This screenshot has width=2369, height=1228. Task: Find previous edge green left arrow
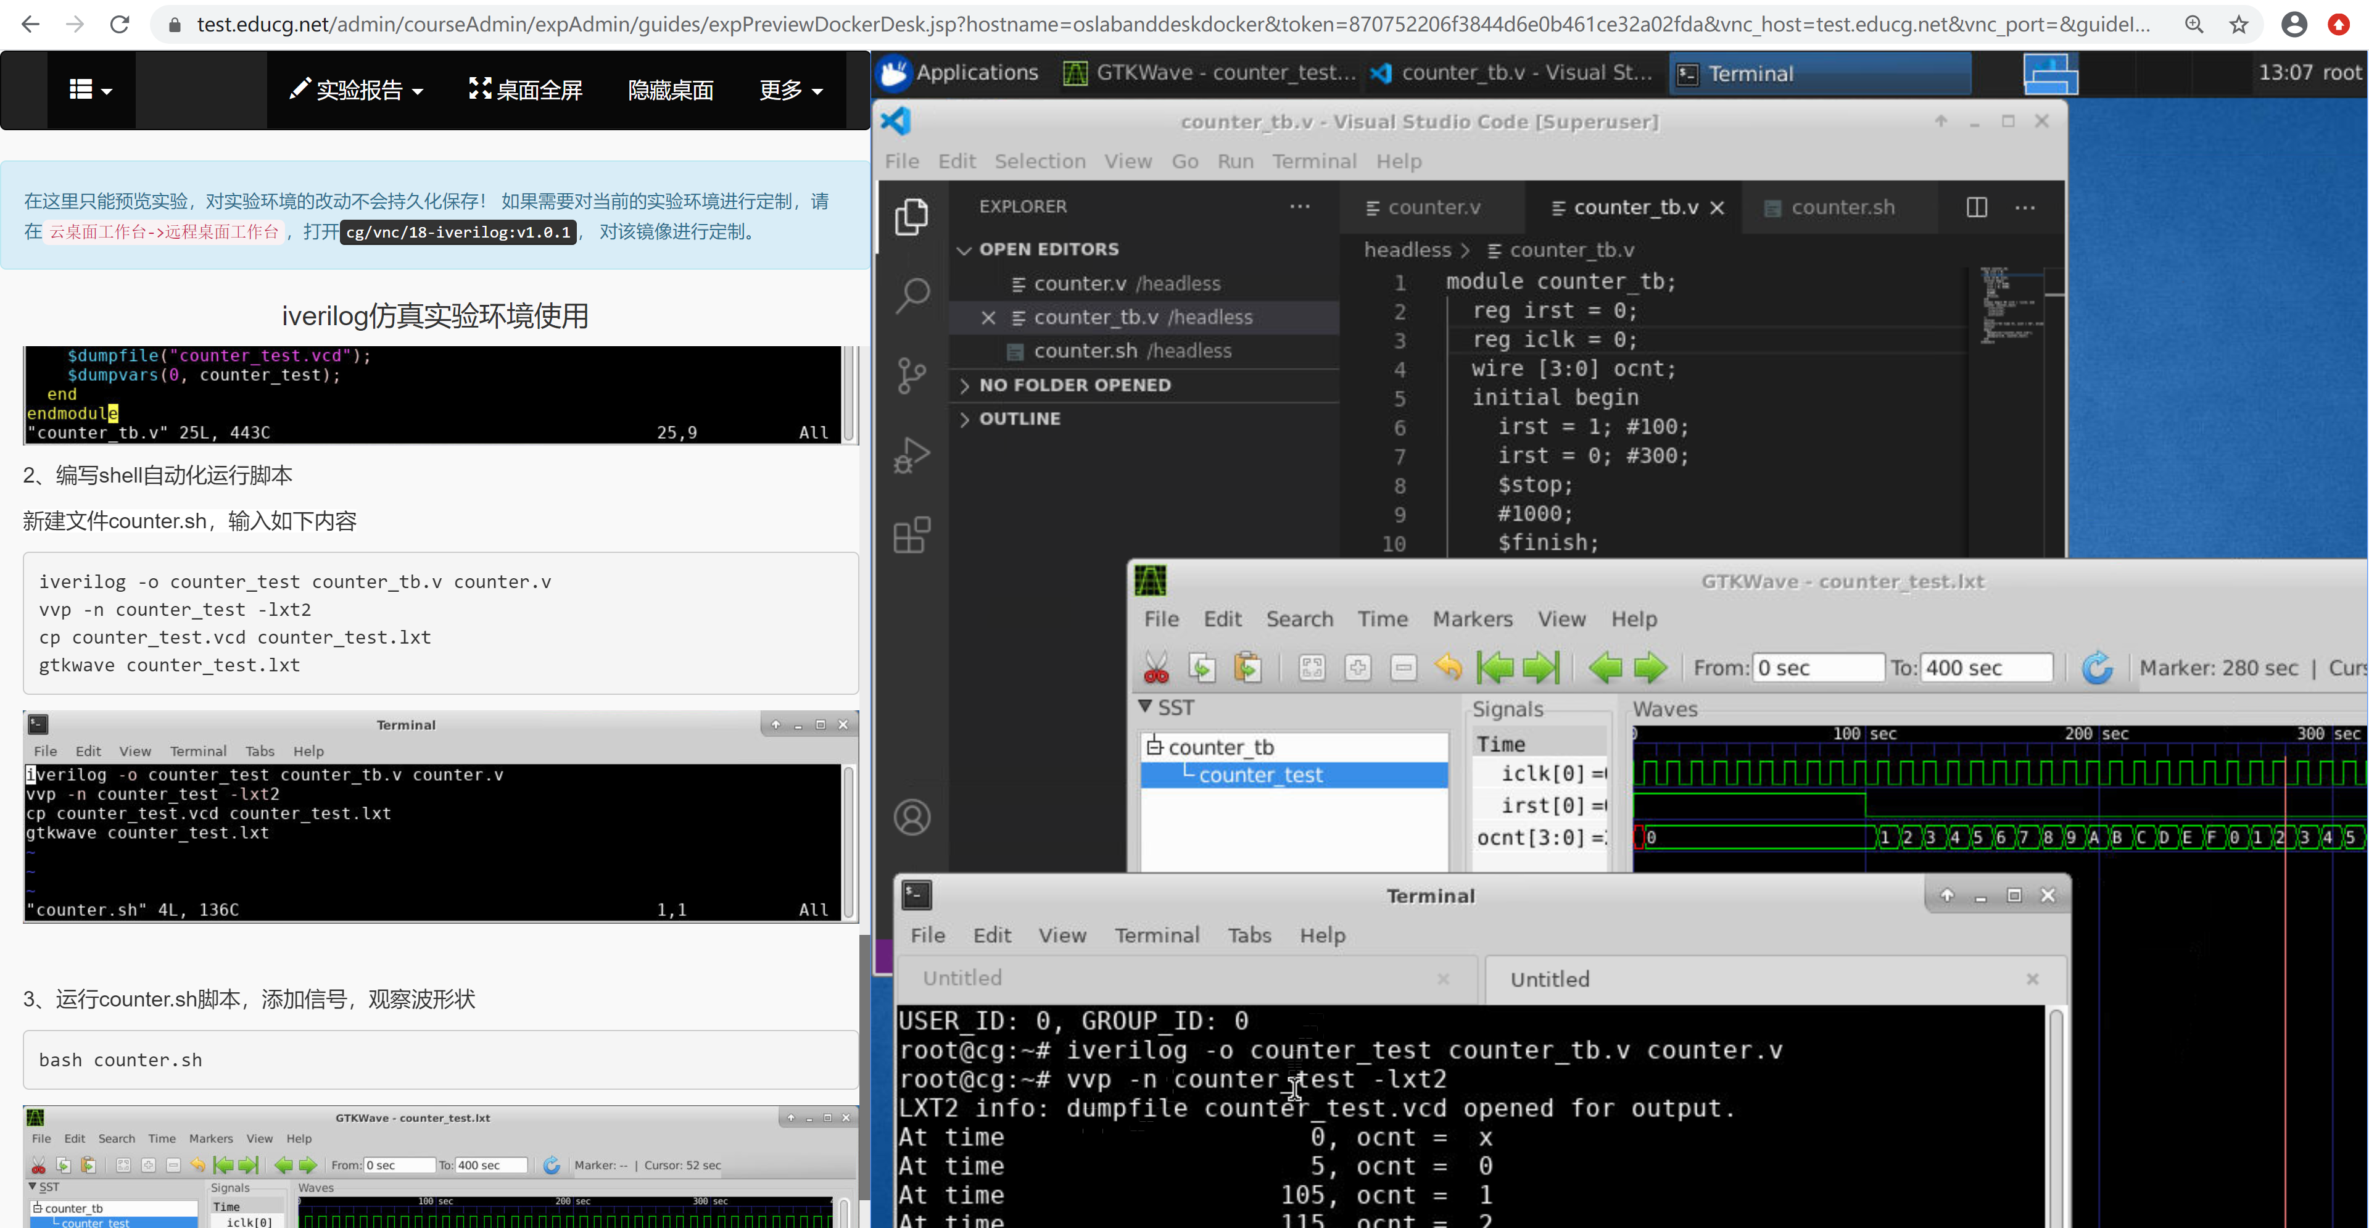(x=1606, y=668)
